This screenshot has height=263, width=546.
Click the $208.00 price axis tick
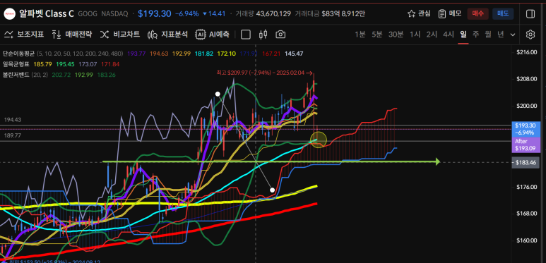pyautogui.click(x=526, y=79)
